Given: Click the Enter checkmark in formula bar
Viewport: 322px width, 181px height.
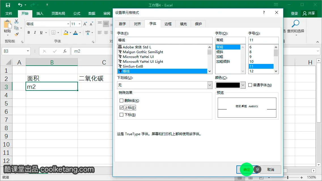Looking at the screenshot, I should pyautogui.click(x=55, y=51).
